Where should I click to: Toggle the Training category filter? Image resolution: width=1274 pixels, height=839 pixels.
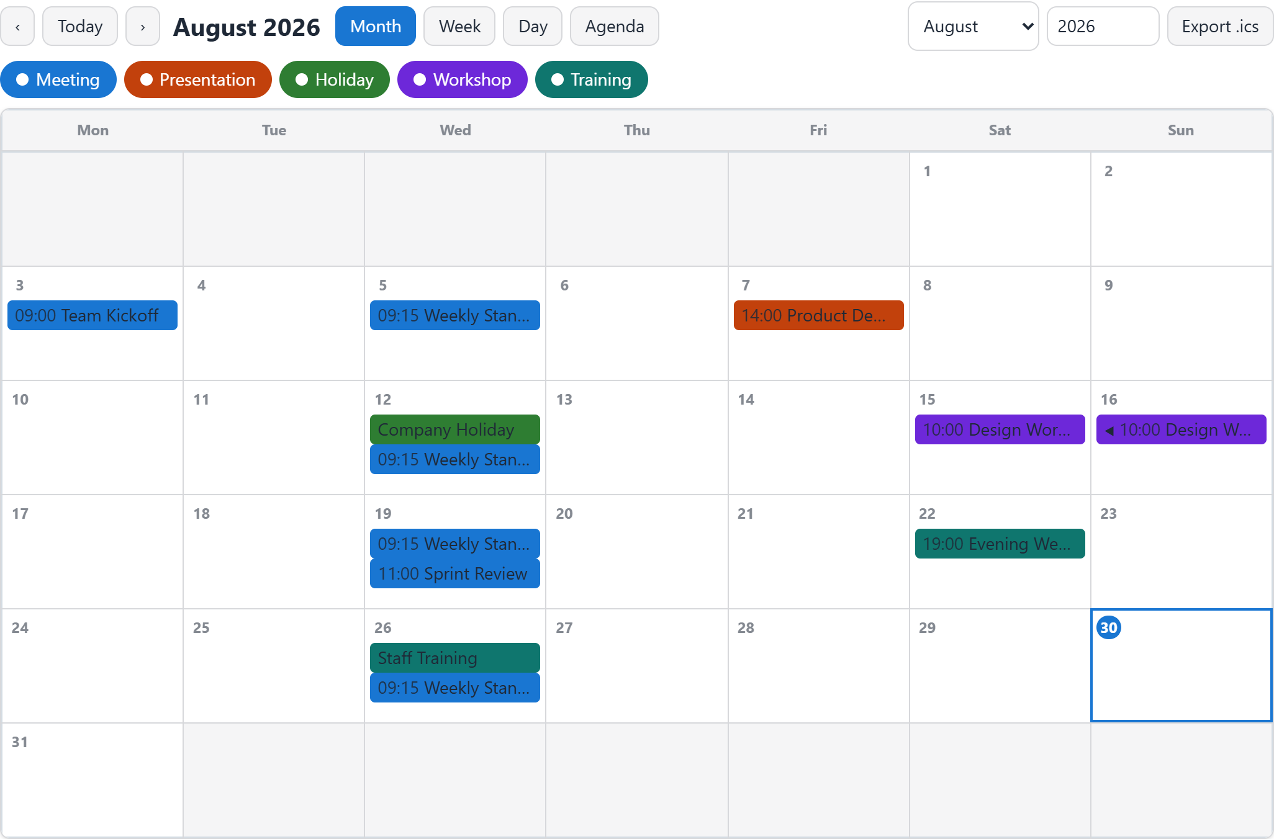click(x=592, y=79)
